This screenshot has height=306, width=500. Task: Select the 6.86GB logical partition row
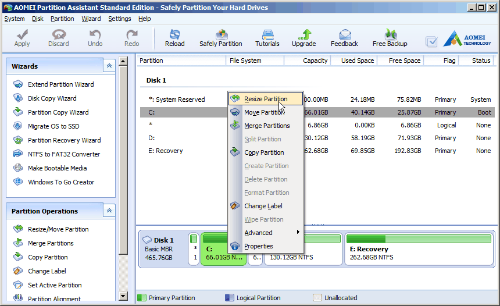click(x=317, y=125)
